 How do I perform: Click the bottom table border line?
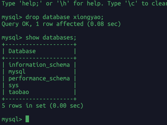39,99
